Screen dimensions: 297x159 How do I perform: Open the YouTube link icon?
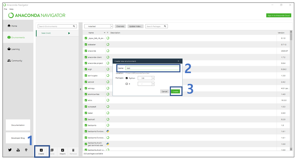pyautogui.click(x=18, y=150)
